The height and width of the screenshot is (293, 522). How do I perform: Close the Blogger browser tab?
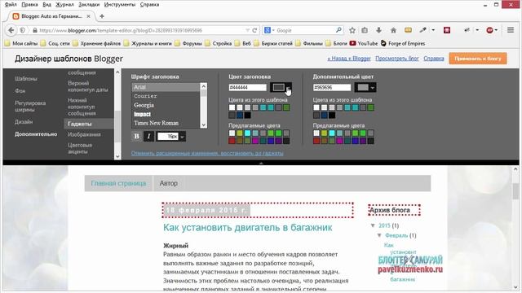(x=88, y=16)
